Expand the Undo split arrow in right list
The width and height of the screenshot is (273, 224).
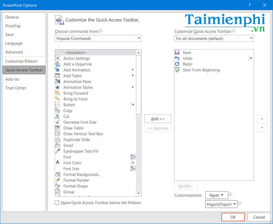tap(251, 58)
